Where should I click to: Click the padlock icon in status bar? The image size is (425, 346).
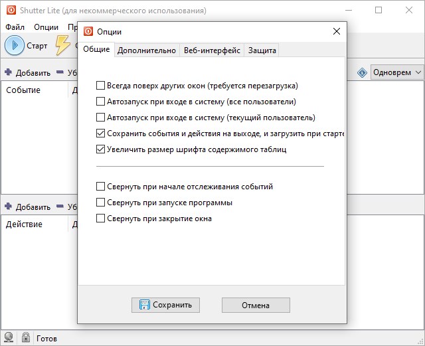pyautogui.click(x=26, y=337)
